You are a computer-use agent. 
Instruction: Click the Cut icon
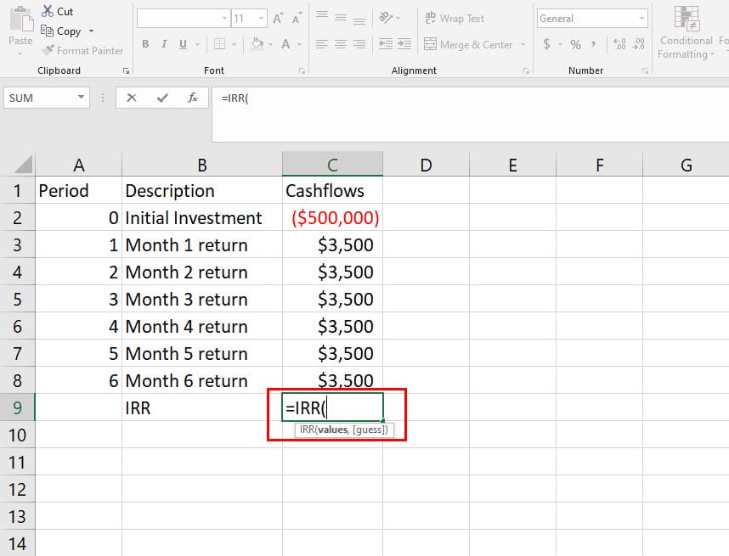point(47,11)
